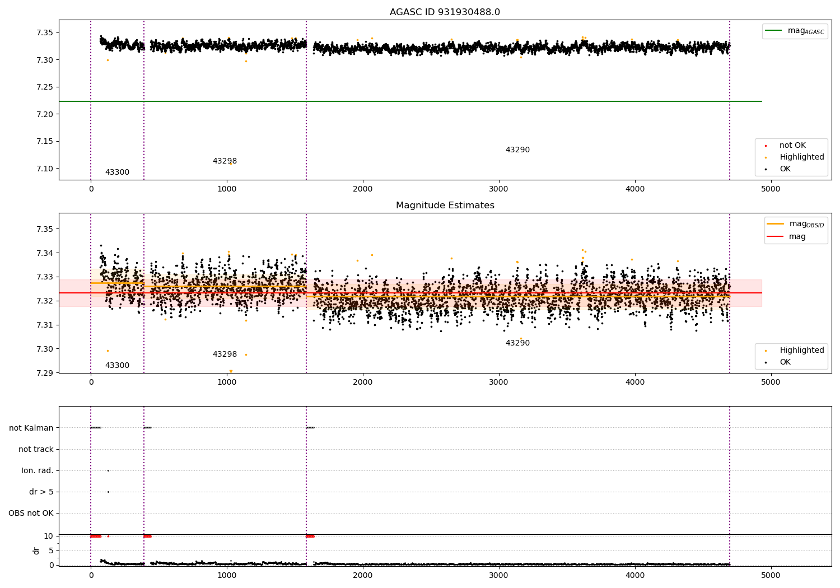Viewport: 840px width, 588px height.
Task: Click x-axis tick 4000 under the top plot
Action: (635, 189)
